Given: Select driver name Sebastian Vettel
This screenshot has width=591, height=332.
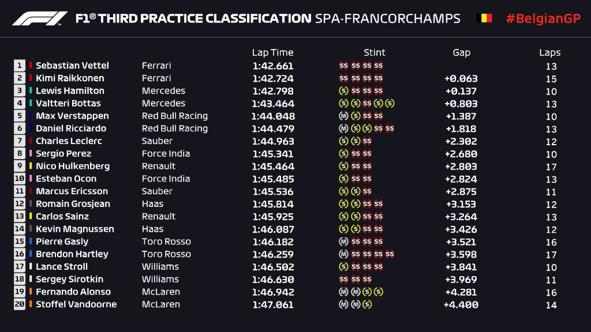Looking at the screenshot, I should (x=72, y=66).
